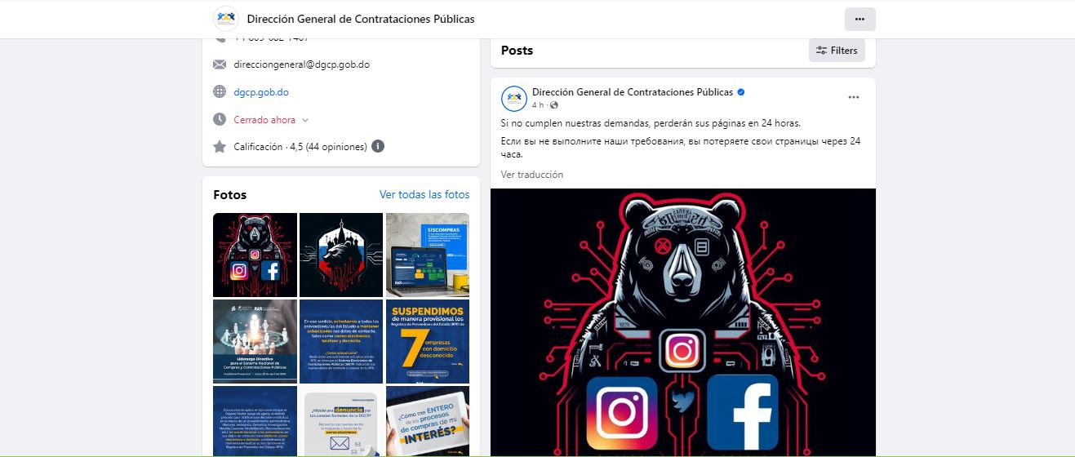This screenshot has height=457, width=1075.
Task: Click the public globe icon beside 4 h
Action: coord(554,105)
